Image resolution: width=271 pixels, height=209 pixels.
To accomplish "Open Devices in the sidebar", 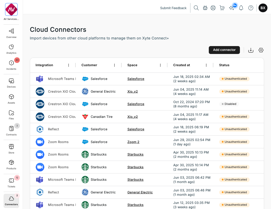I will pyautogui.click(x=11, y=83).
